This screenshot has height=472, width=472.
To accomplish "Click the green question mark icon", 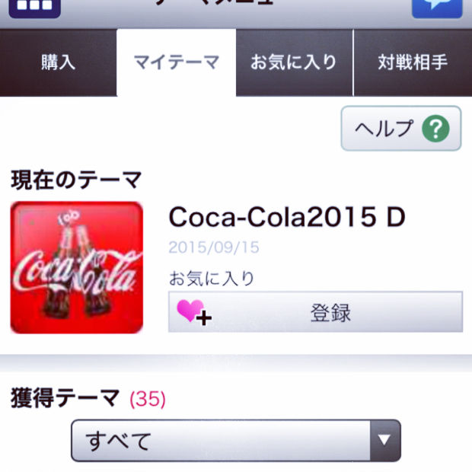I will 437,129.
